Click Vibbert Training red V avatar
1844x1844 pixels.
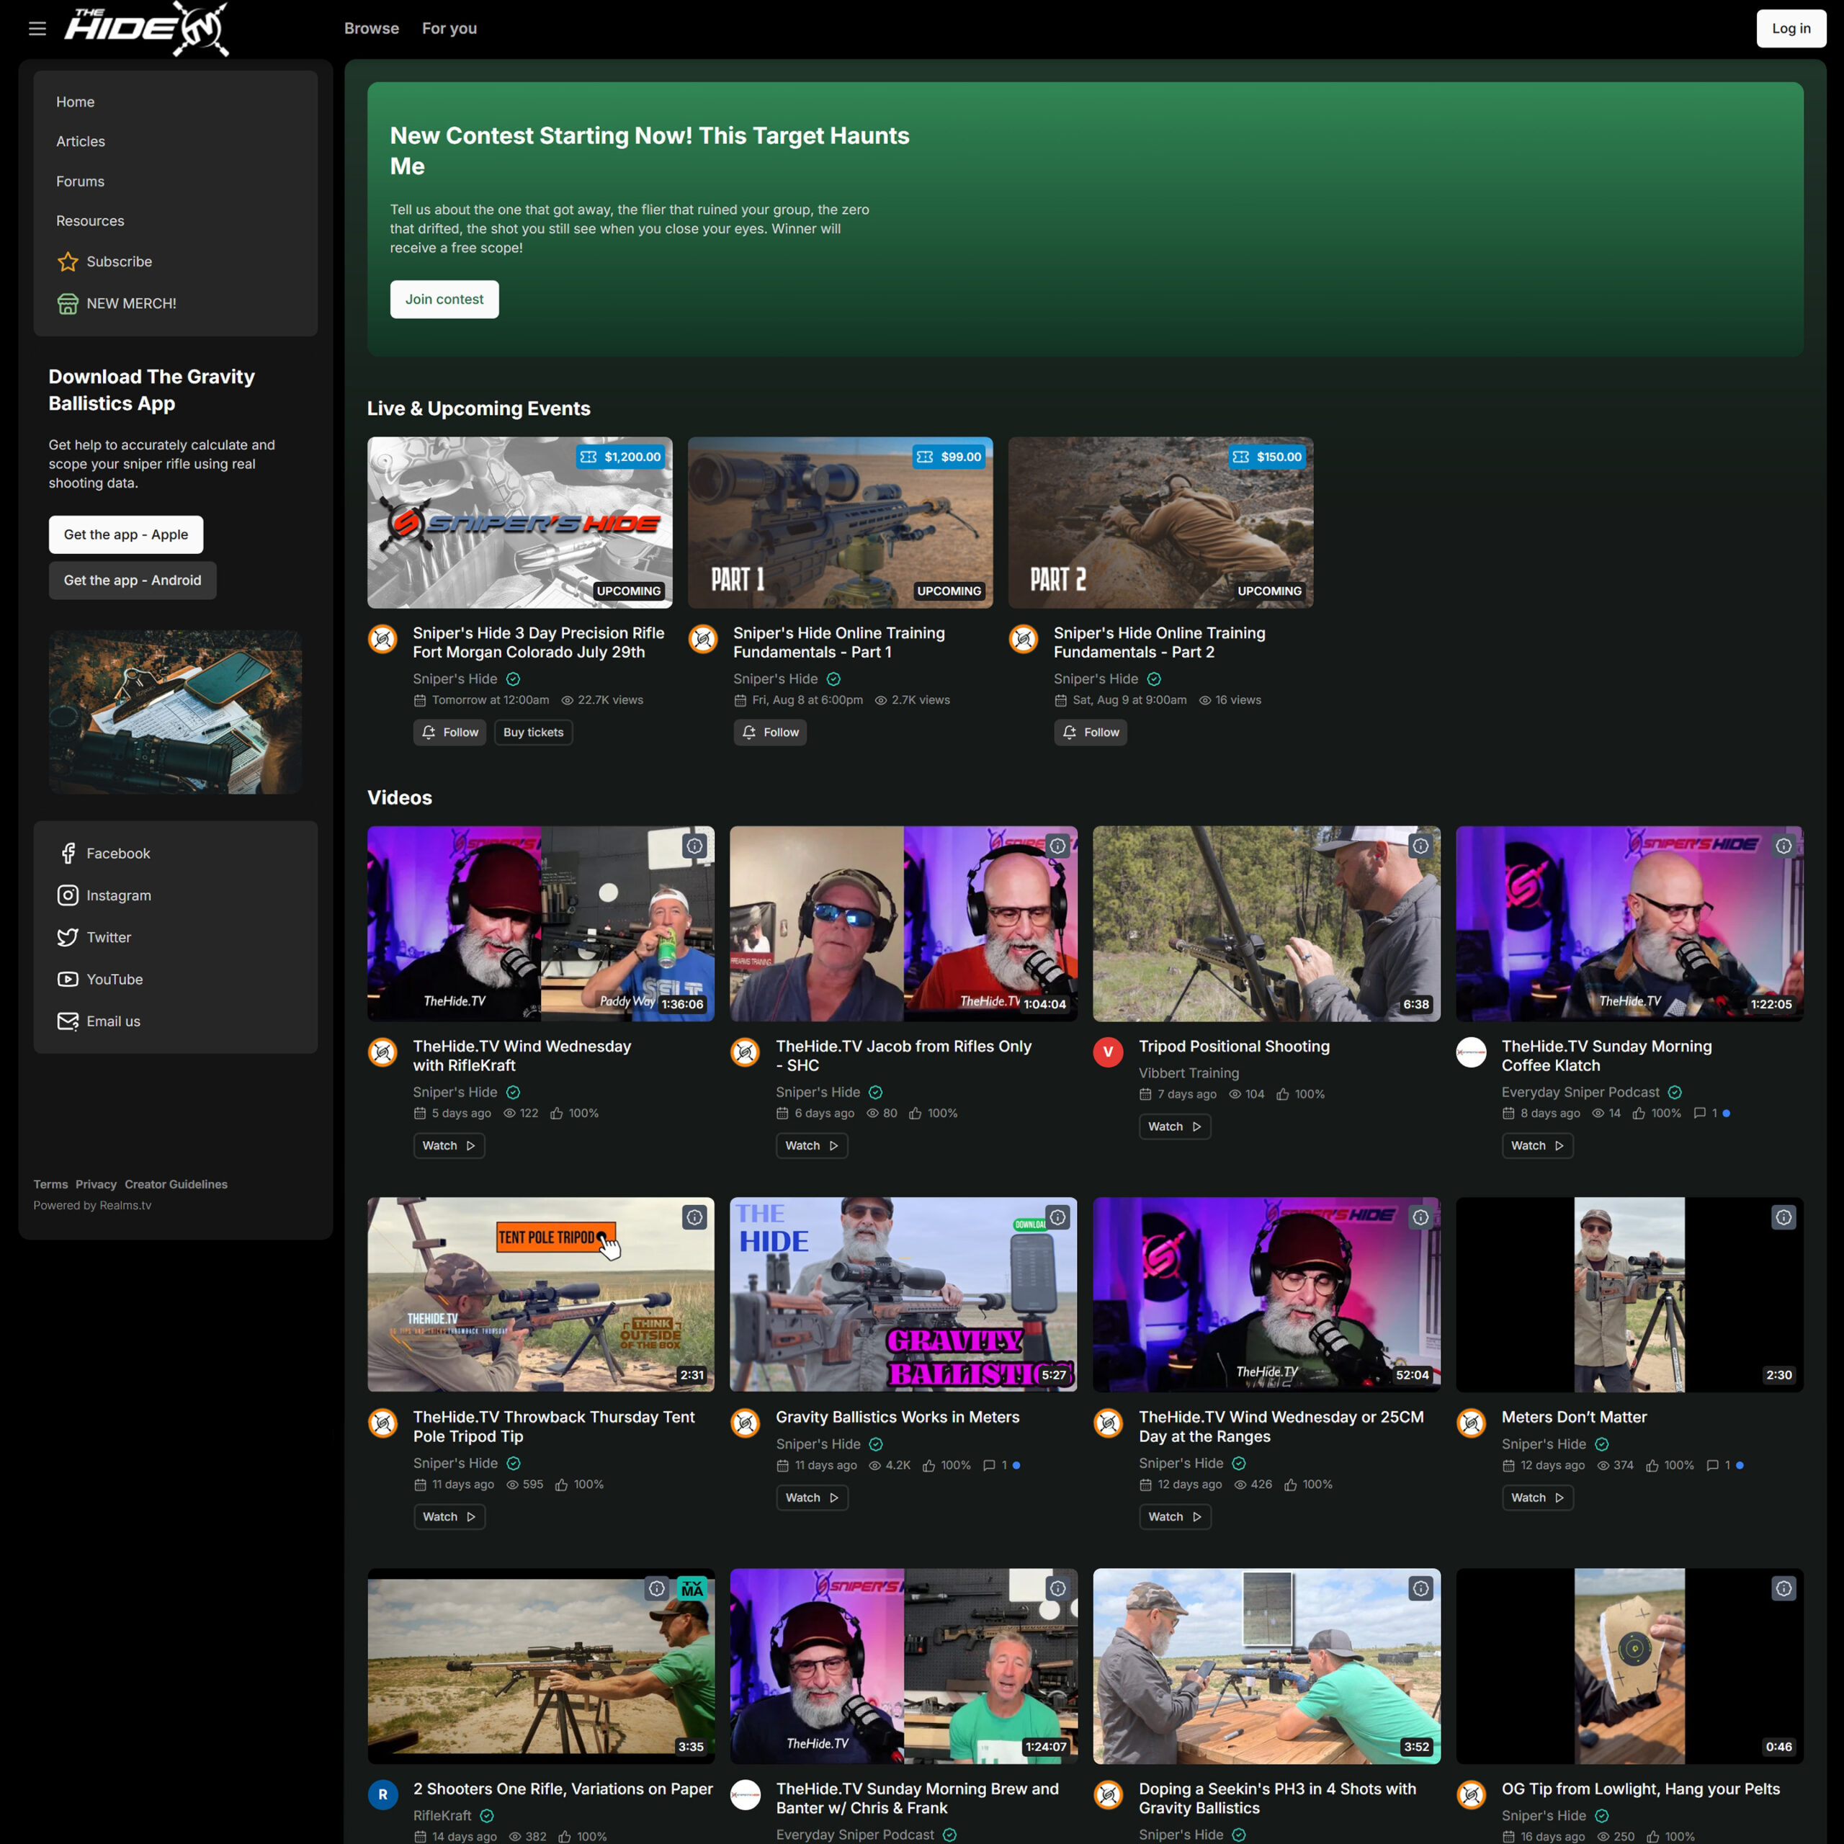pyautogui.click(x=1108, y=1052)
